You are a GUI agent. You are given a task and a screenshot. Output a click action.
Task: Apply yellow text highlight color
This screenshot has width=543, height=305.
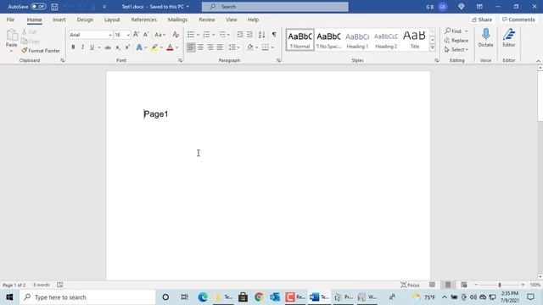pyautogui.click(x=154, y=47)
